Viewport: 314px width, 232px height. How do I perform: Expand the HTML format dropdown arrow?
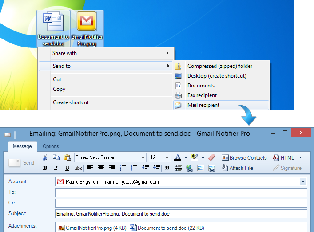300,158
